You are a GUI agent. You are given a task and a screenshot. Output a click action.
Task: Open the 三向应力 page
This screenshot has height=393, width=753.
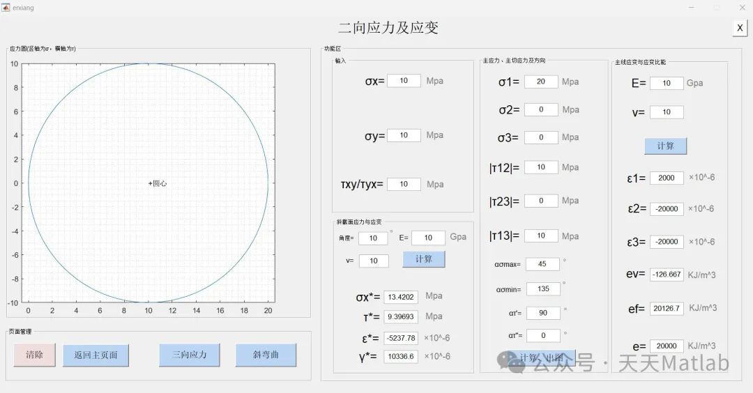tap(190, 355)
